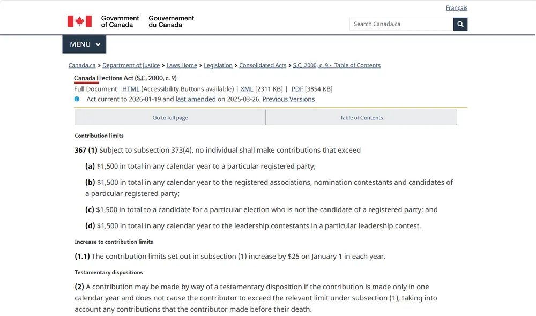
Task: Click the blue information icon
Action: point(77,99)
